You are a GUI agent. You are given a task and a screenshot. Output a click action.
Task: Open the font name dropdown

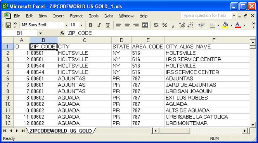click(66, 25)
